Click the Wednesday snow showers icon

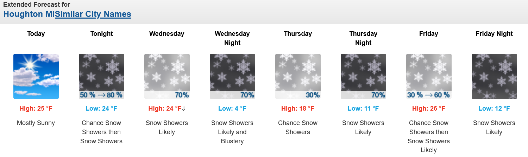pos(167,76)
